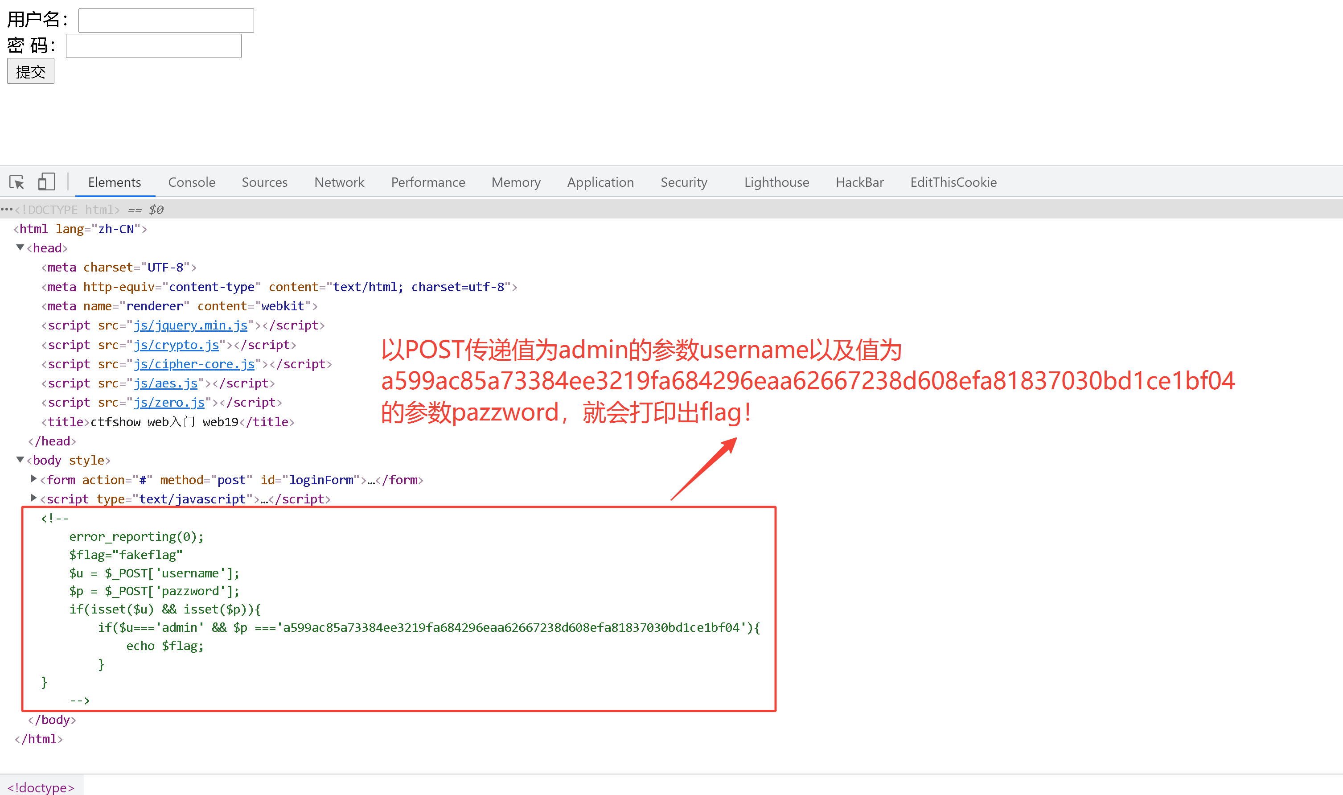The height and width of the screenshot is (795, 1343).
Task: Open the js/zero.js script link
Action: [x=168, y=402]
